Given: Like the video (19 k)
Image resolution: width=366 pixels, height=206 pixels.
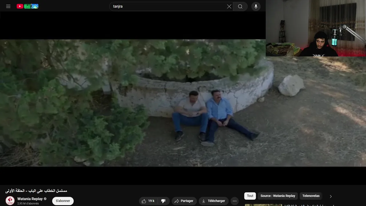Looking at the screenshot, I should click(x=148, y=201).
